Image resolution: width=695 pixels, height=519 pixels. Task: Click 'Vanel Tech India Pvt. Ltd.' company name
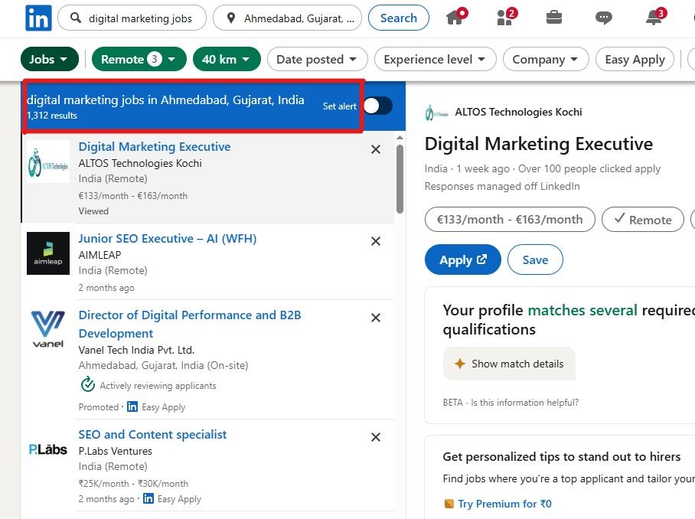coord(136,350)
